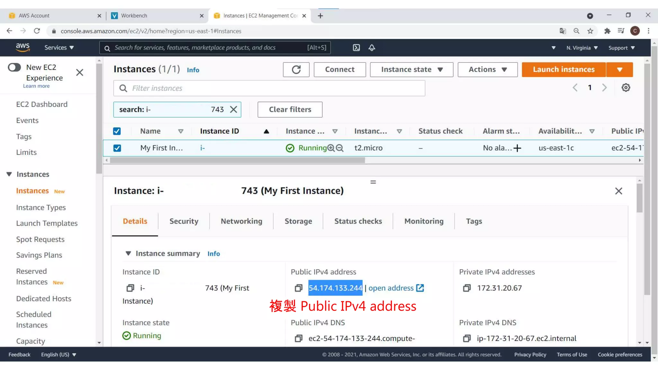Close the instance details panel
The height and width of the screenshot is (370, 658).
(618, 191)
